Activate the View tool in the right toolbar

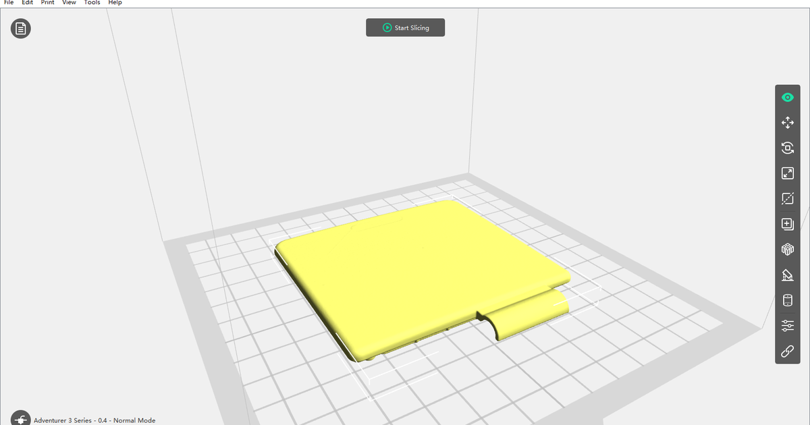click(787, 97)
